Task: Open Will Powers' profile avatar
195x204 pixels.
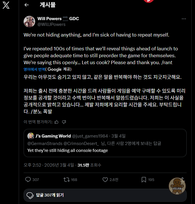Action: [x=29, y=22]
